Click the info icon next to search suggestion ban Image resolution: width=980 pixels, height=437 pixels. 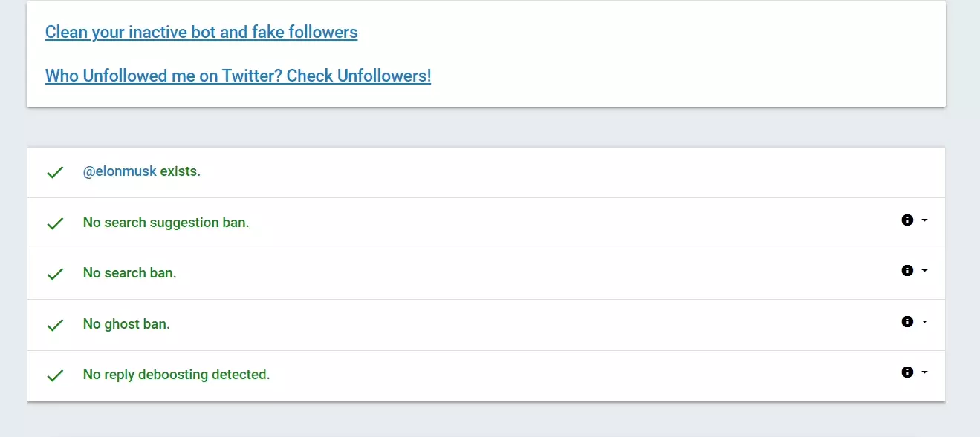pos(906,220)
